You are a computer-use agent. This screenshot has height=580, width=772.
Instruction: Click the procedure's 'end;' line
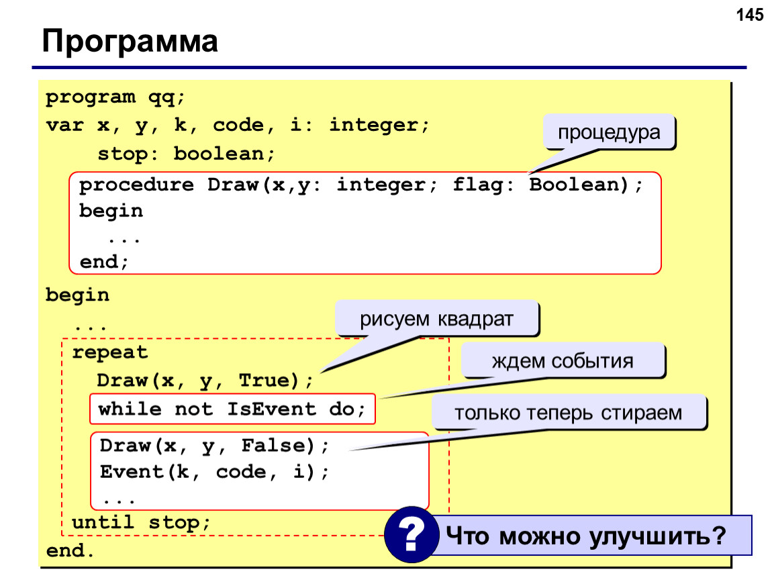point(104,261)
